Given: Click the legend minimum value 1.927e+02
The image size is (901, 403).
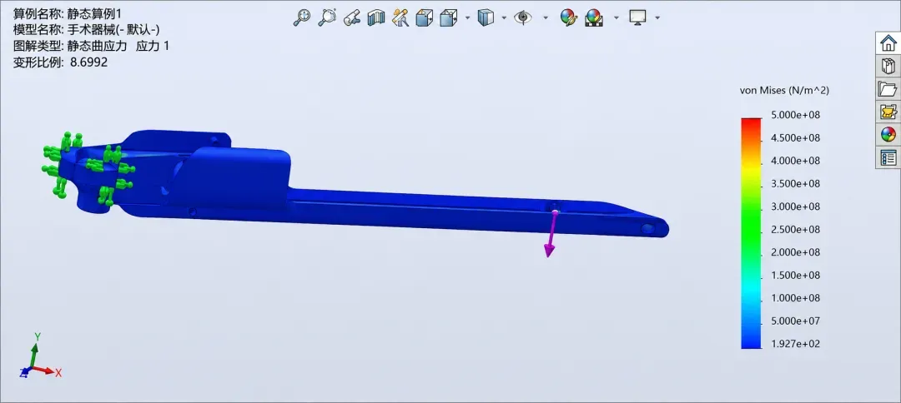Looking at the screenshot, I should (795, 343).
